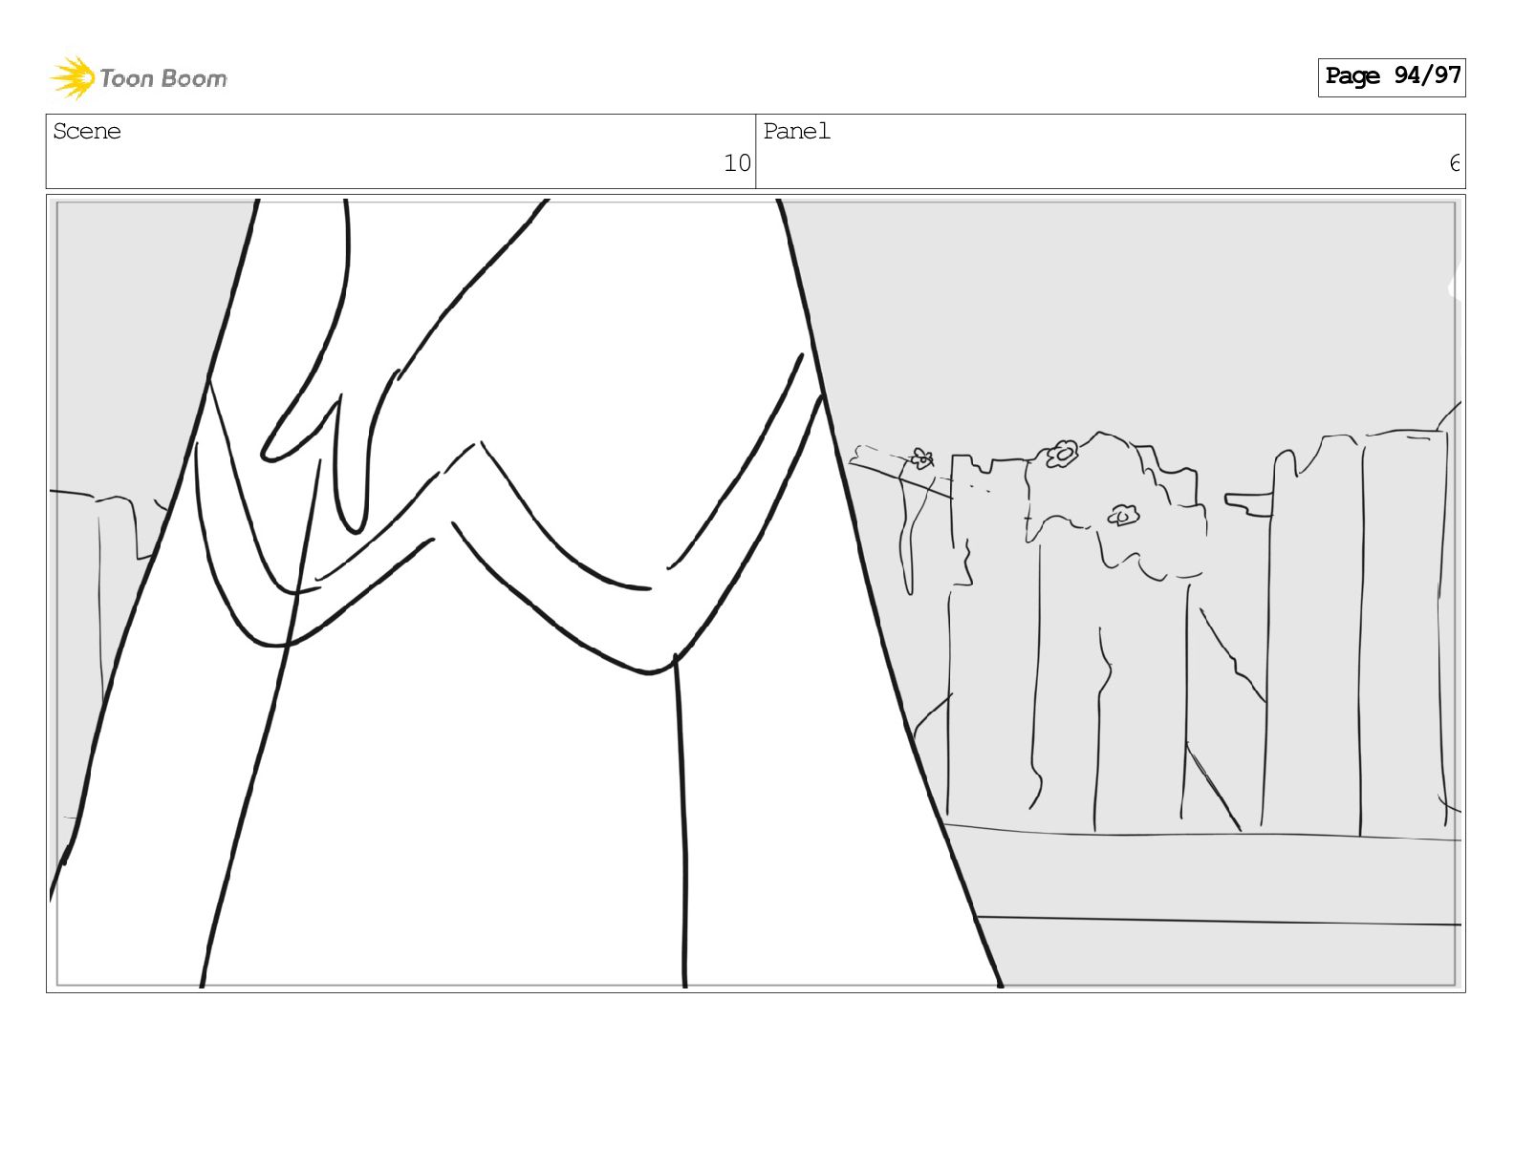Click the Page 94/97 indicator
The width and height of the screenshot is (1514, 1169).
point(1392,76)
